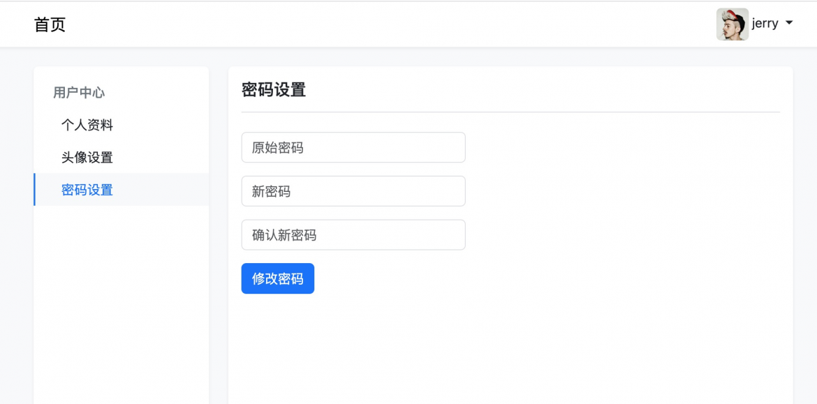This screenshot has height=404, width=817.
Task: Click the divider line under the 密码设置 heading
Action: click(x=510, y=112)
